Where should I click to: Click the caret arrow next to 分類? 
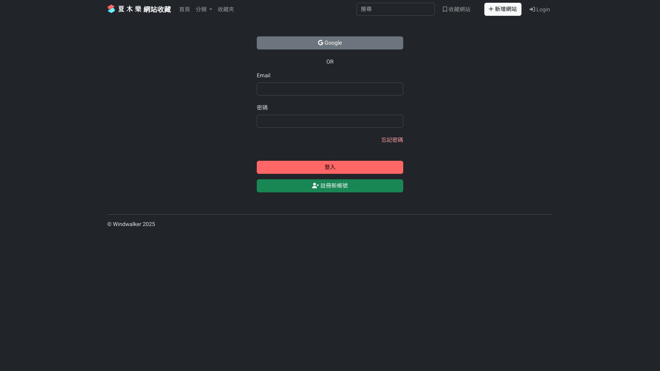(211, 10)
